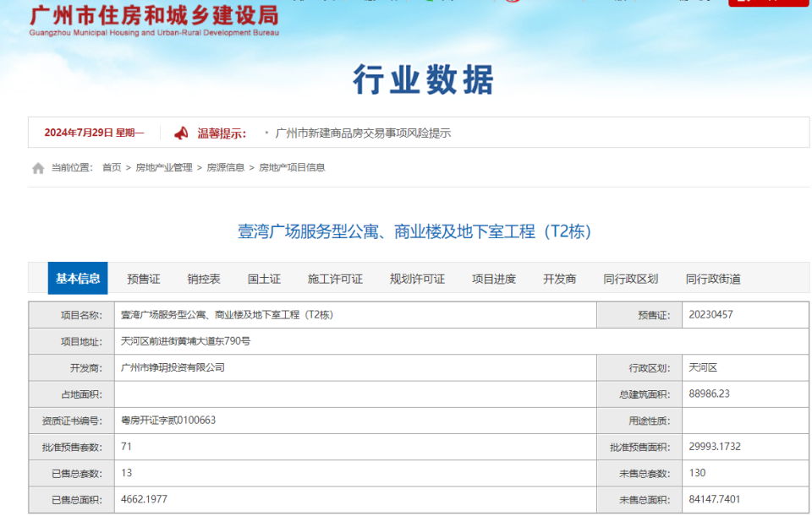Select the 开发商 tab
The image size is (812, 516).
560,278
